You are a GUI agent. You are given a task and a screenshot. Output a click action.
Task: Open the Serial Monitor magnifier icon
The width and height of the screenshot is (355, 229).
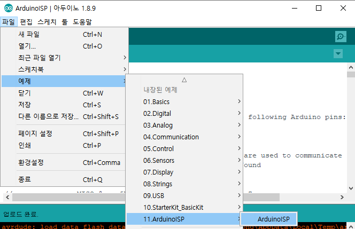point(341,36)
